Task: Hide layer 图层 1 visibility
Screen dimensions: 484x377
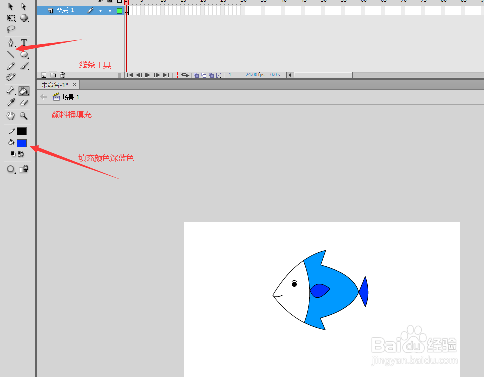Action: [x=100, y=10]
